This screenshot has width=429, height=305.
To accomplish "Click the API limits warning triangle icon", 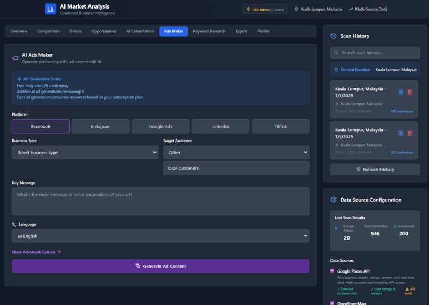I will (x=407, y=289).
